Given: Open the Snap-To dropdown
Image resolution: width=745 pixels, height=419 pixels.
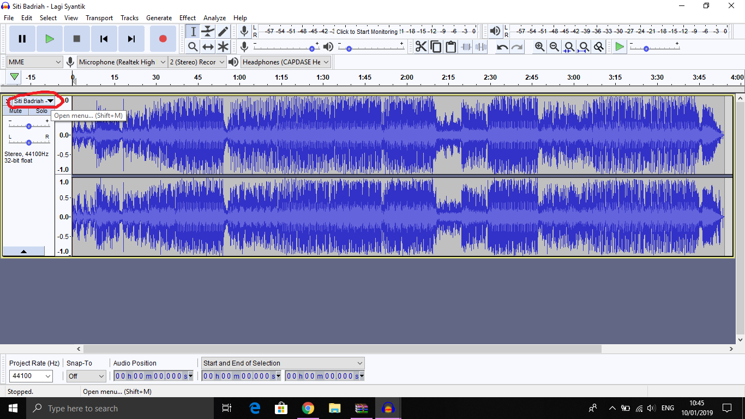Looking at the screenshot, I should click(x=86, y=376).
